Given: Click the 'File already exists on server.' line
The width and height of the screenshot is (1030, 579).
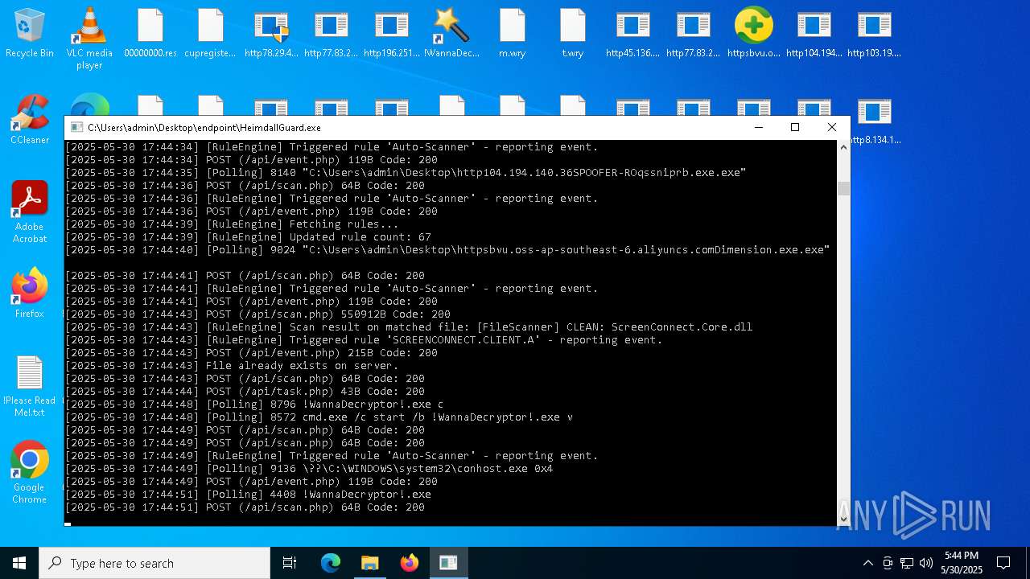Looking at the screenshot, I should (x=232, y=366).
